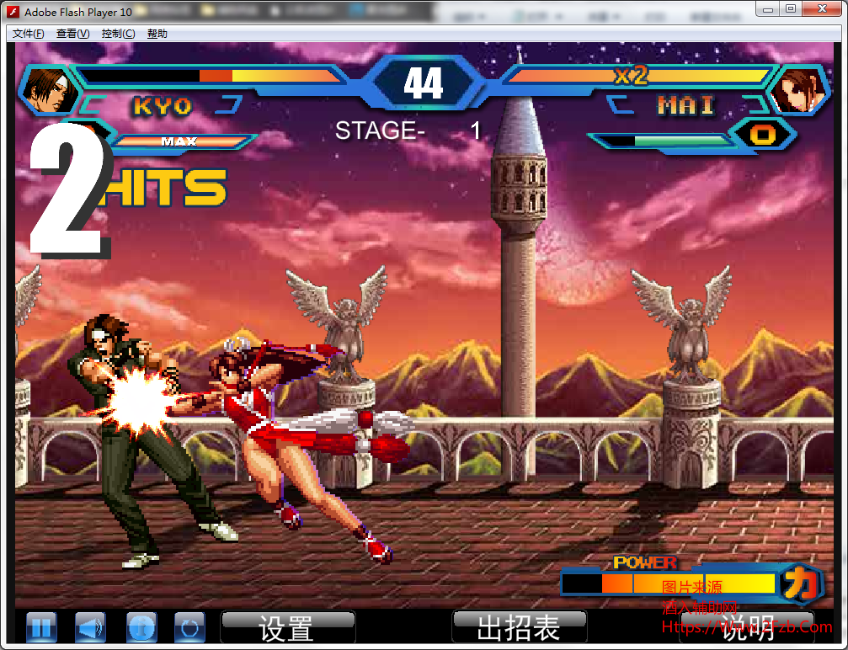Open the 控制(C) menu

coord(118,34)
